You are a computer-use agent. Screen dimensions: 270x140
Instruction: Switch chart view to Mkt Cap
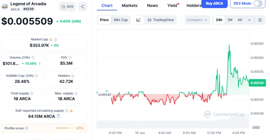coord(121,20)
